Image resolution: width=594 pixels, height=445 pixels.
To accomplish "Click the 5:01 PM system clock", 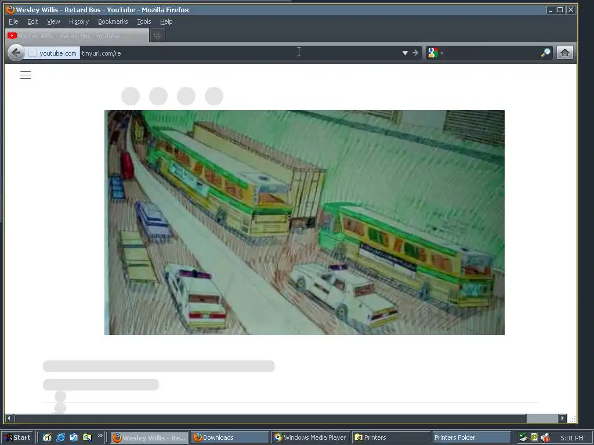I will [x=571, y=438].
